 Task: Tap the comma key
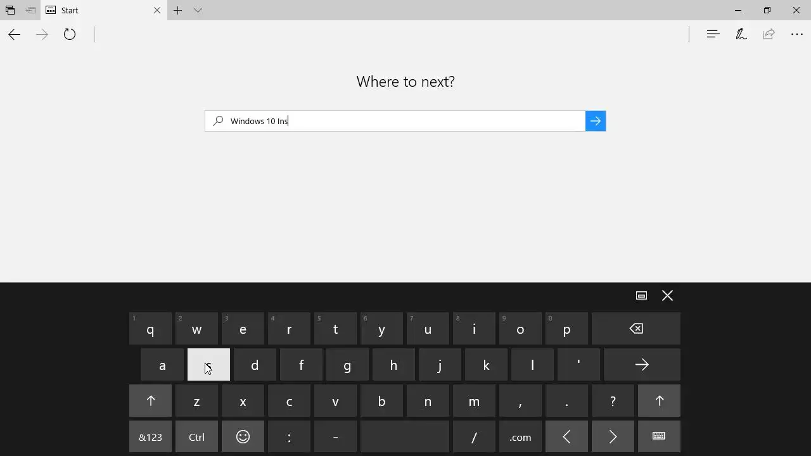[520, 401]
